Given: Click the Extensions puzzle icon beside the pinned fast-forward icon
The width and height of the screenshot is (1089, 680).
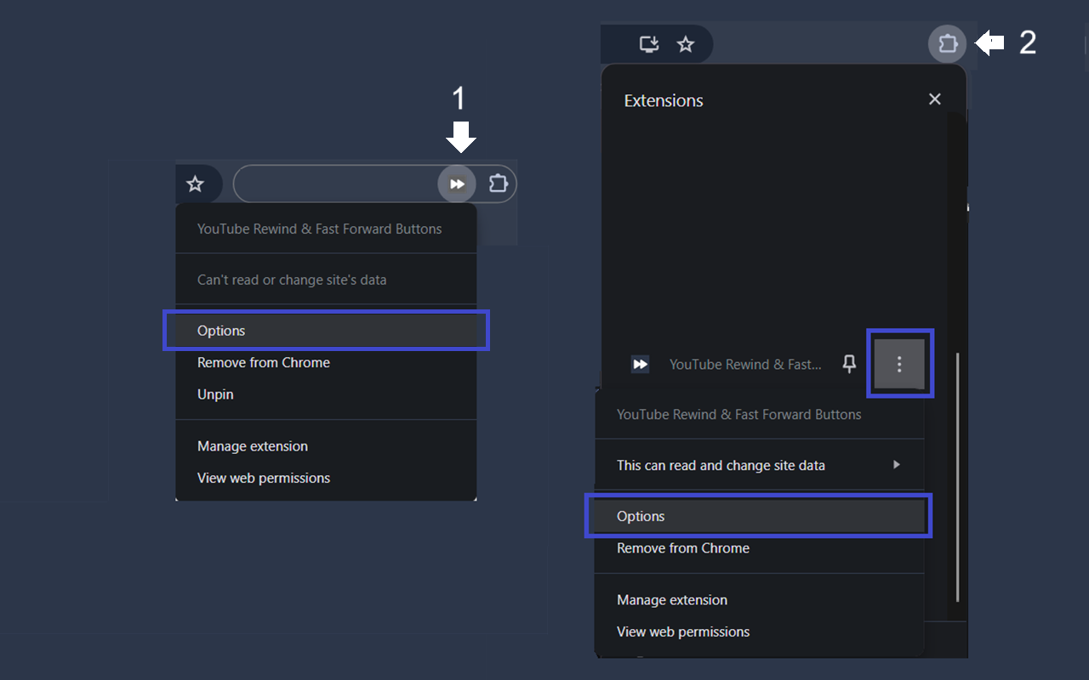Looking at the screenshot, I should [x=498, y=184].
